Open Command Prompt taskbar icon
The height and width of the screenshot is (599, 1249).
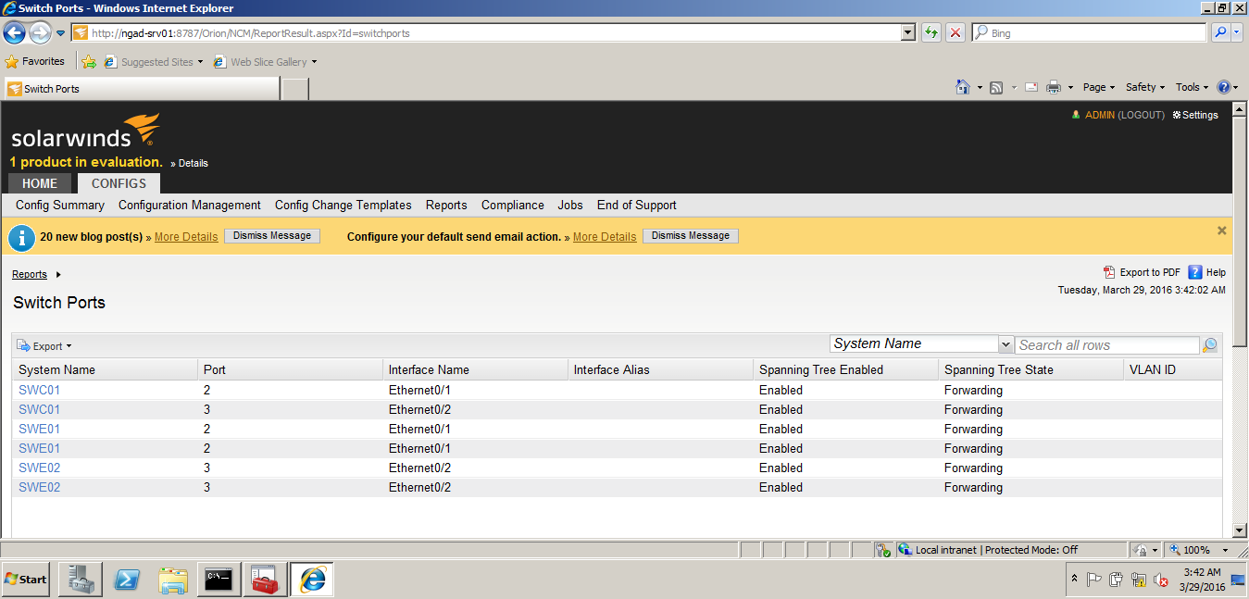click(x=219, y=580)
